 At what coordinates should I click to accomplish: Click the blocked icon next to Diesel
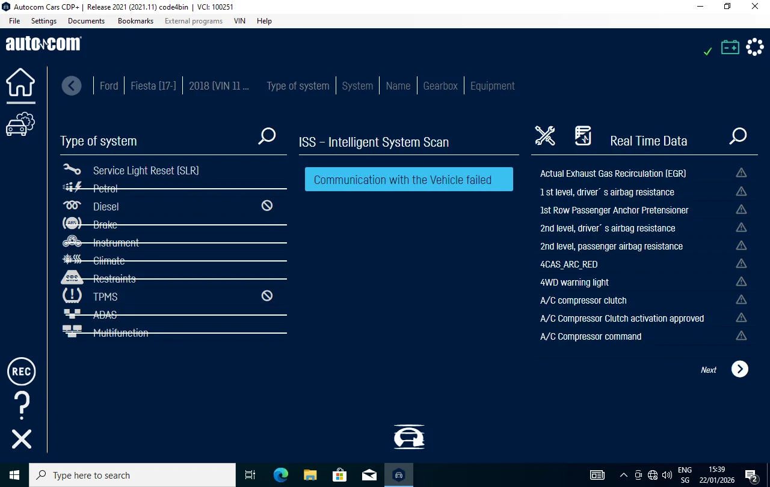[x=267, y=206]
